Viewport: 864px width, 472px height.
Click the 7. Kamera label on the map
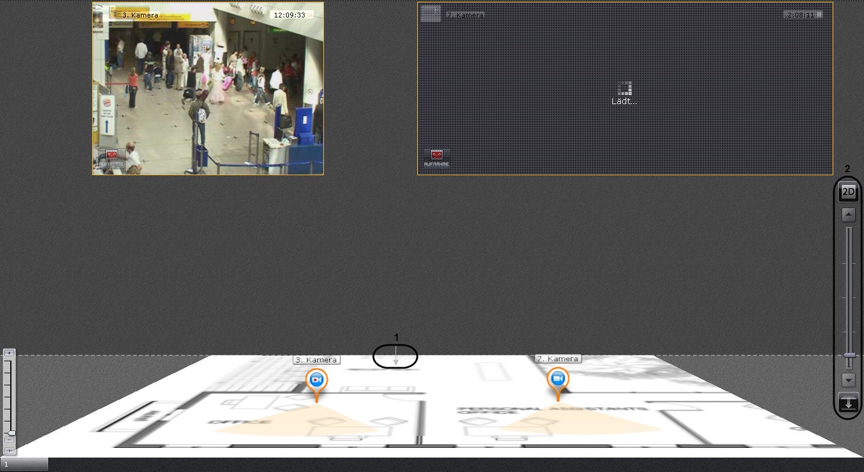pos(558,359)
